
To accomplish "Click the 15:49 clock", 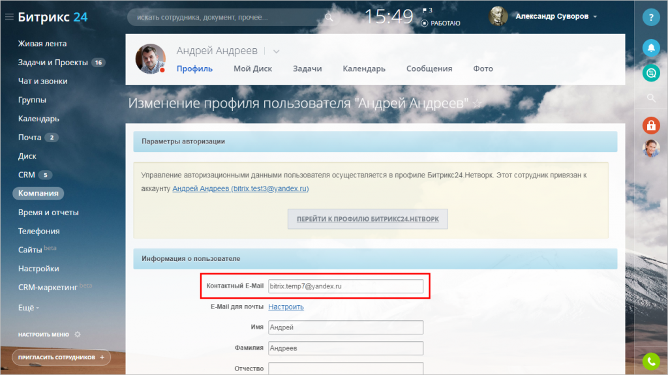I will [x=389, y=17].
